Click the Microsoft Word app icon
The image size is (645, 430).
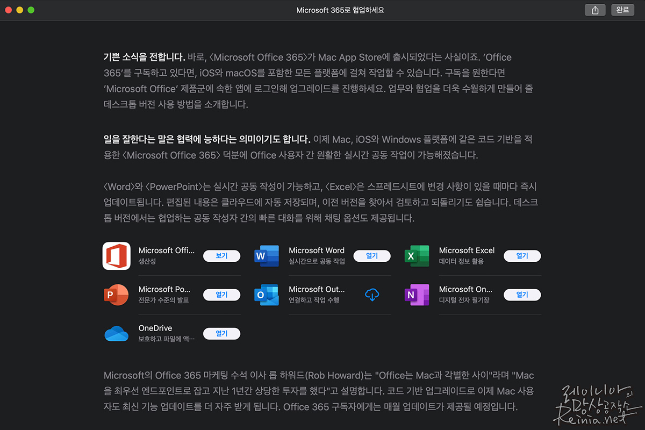click(x=267, y=256)
